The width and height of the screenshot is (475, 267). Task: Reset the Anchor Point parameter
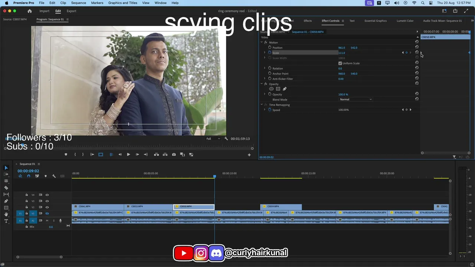coord(417,73)
